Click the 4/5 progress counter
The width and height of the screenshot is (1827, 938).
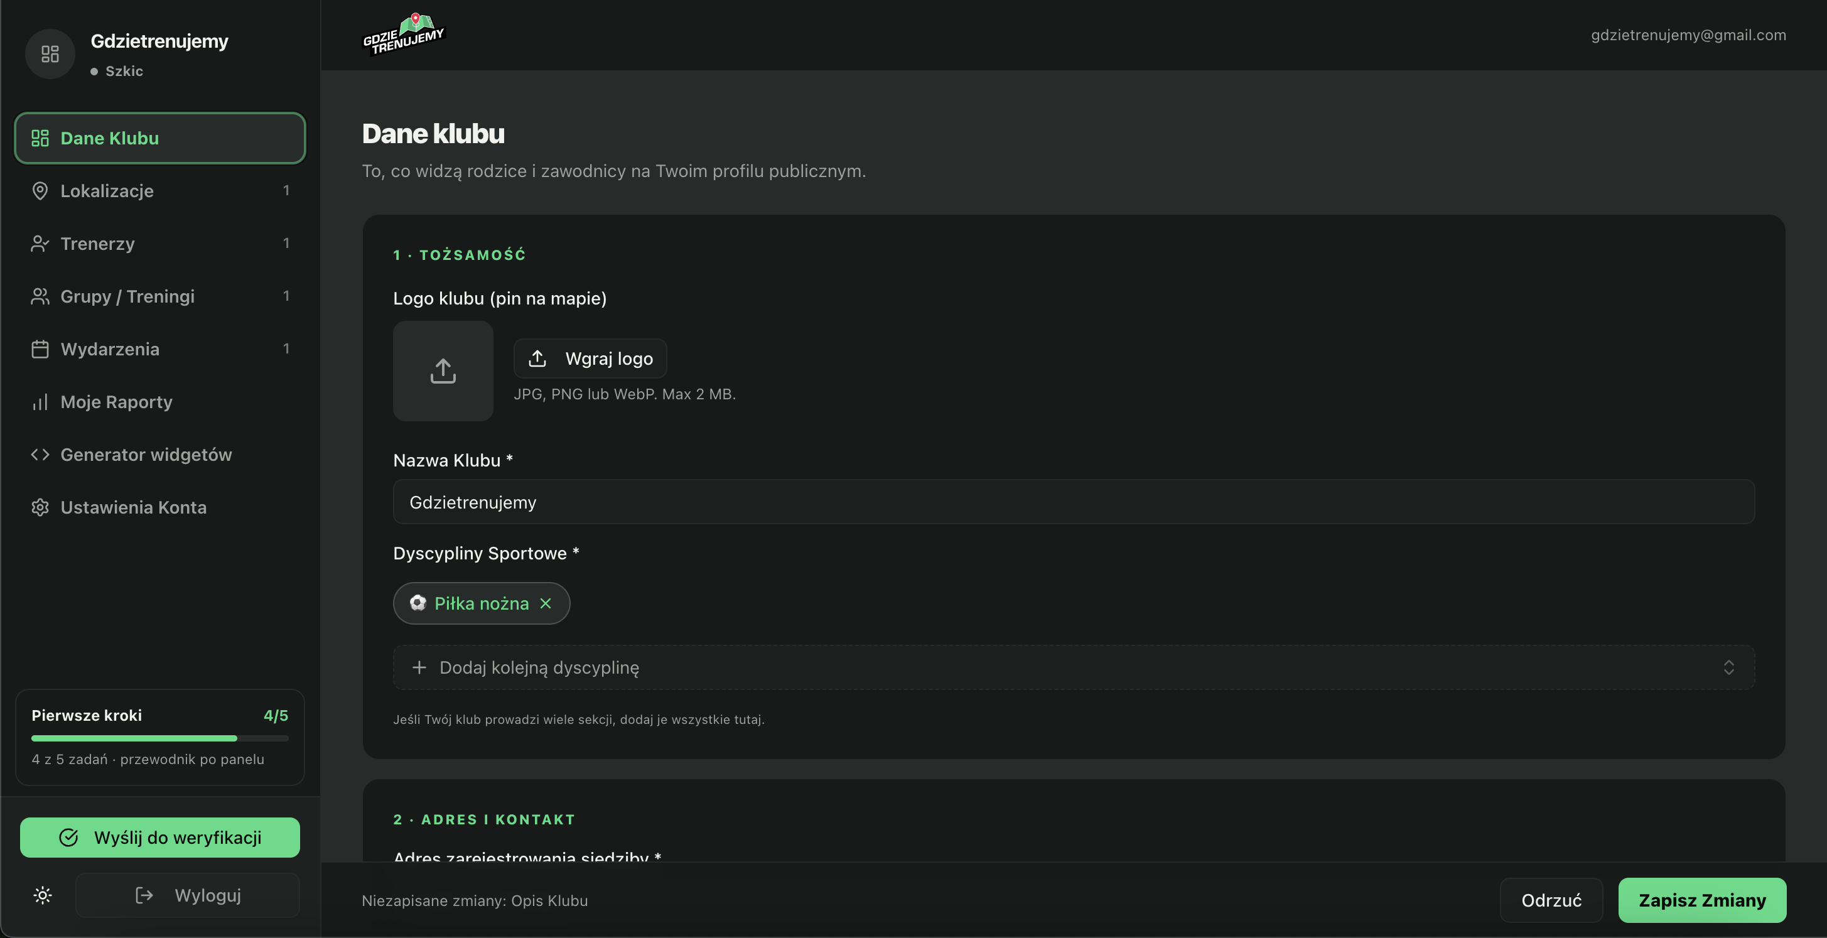tap(276, 715)
